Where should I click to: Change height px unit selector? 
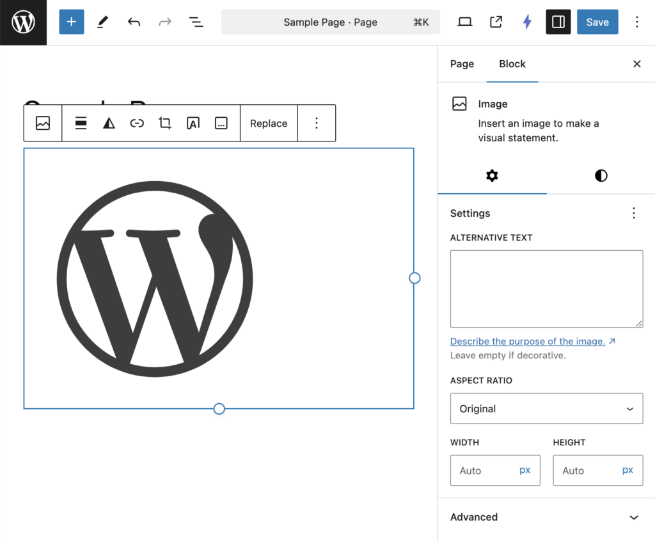pyautogui.click(x=627, y=470)
